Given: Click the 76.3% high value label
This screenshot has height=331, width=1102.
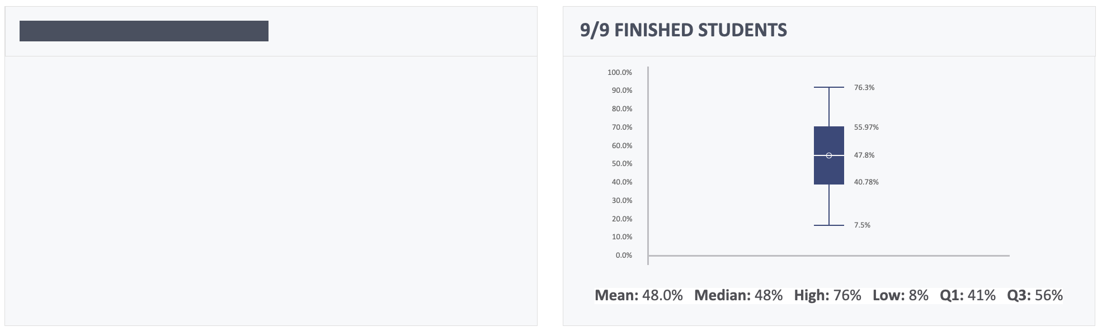Looking at the screenshot, I should coord(864,88).
